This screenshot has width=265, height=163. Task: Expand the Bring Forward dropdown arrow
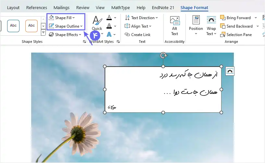[256, 18]
